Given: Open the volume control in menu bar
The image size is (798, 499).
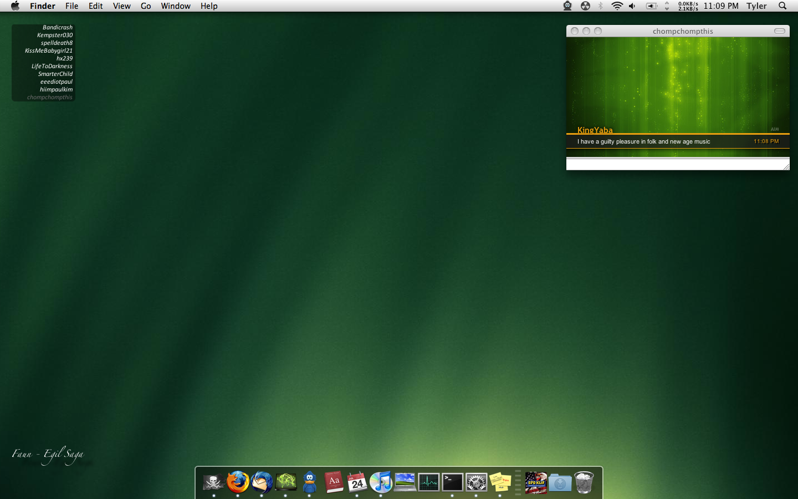Looking at the screenshot, I should (x=632, y=6).
